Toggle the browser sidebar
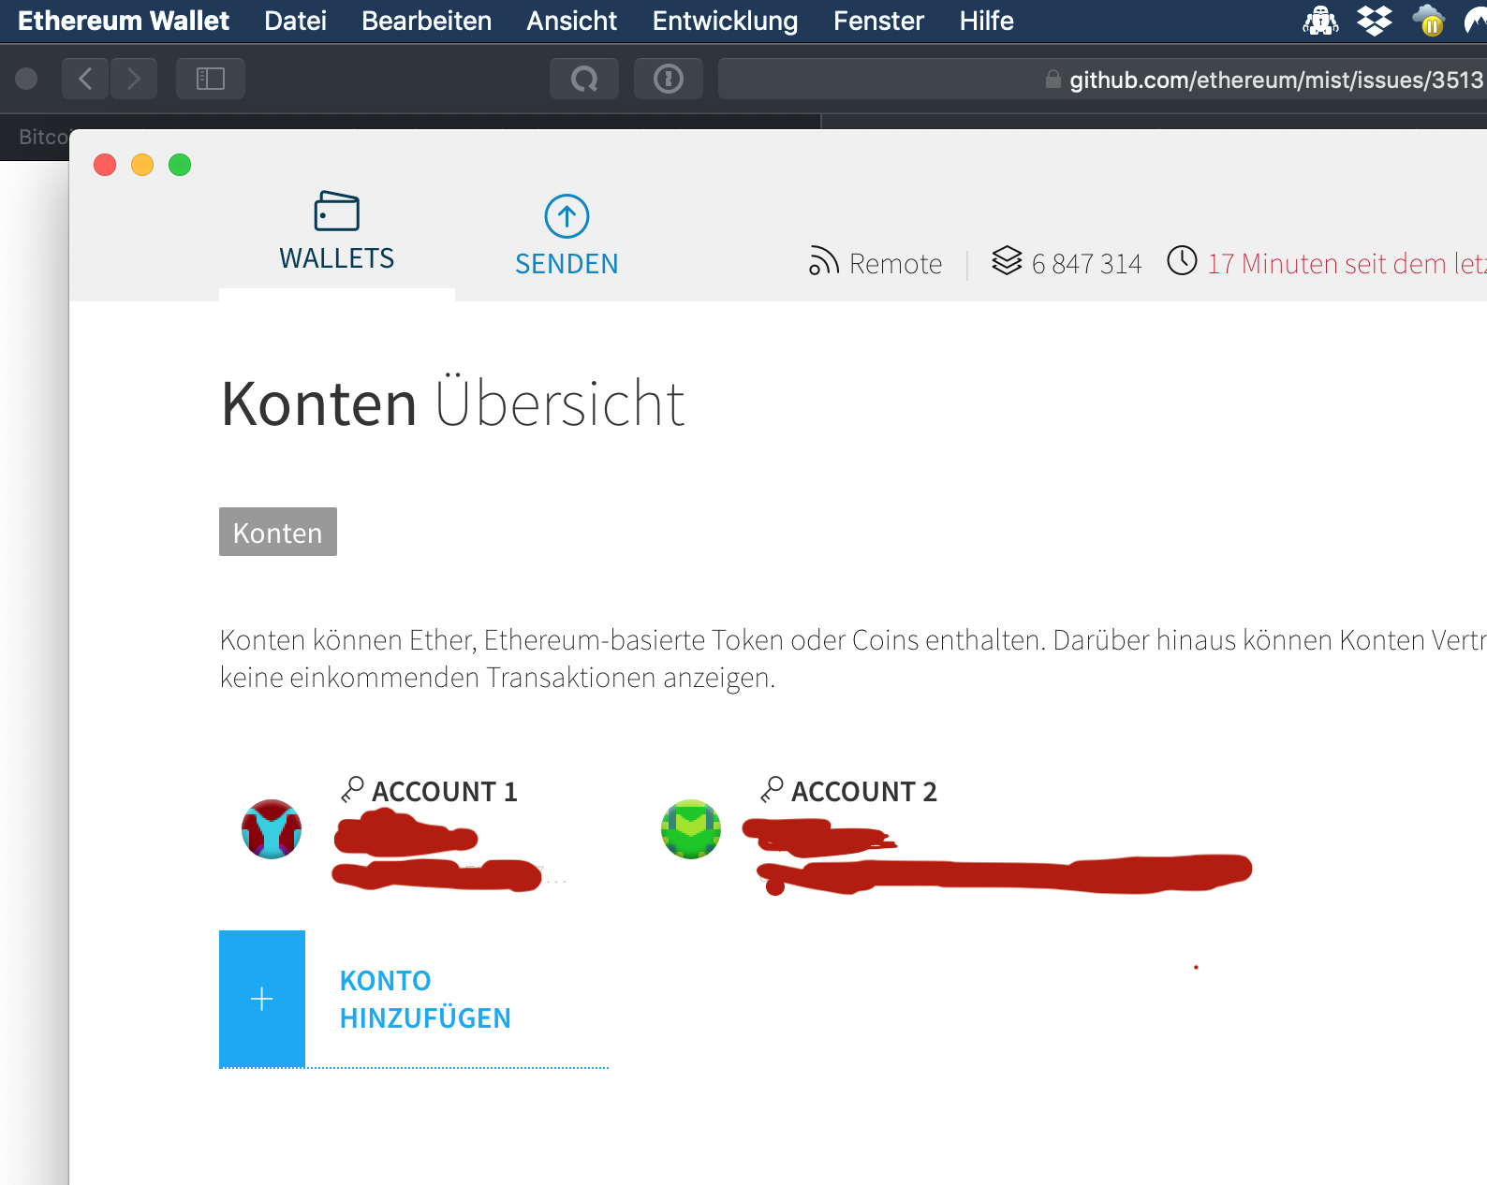Image resolution: width=1487 pixels, height=1185 pixels. [211, 79]
